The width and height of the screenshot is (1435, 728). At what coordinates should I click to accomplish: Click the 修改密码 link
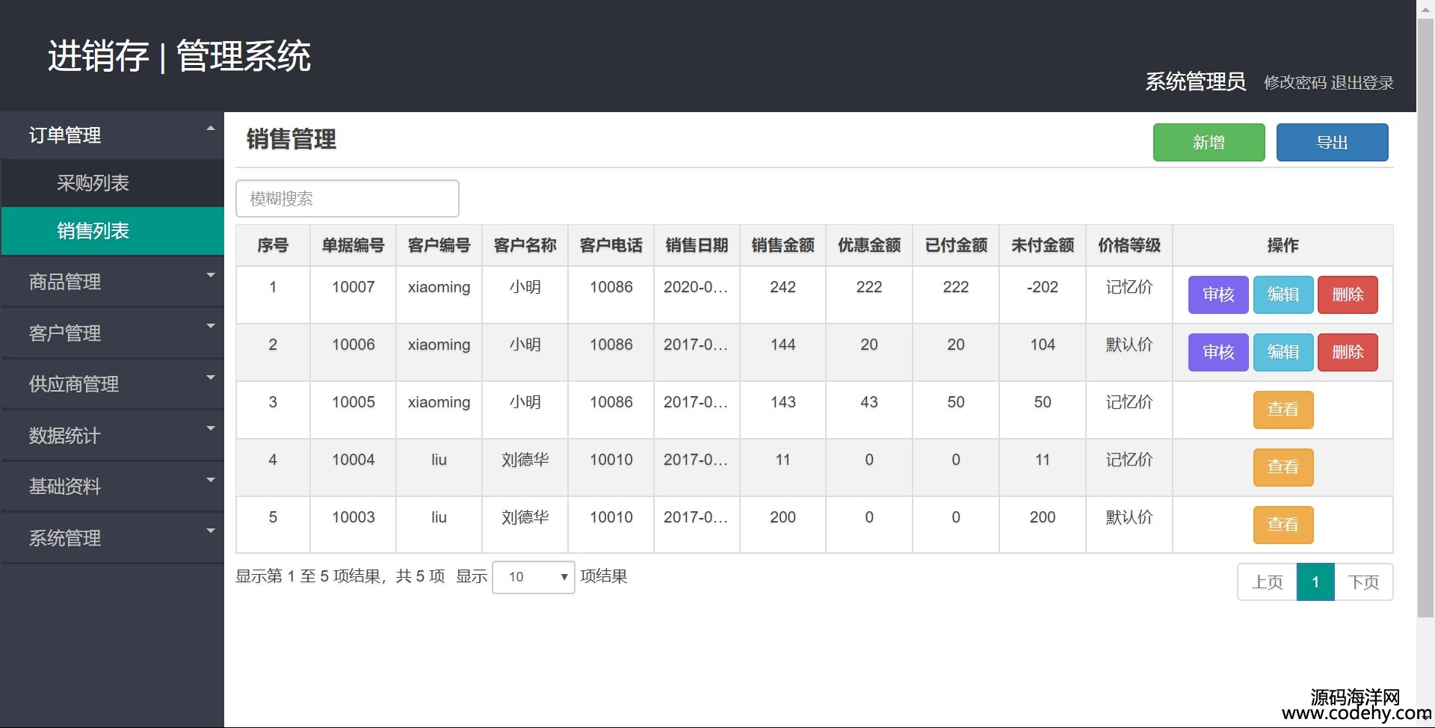pyautogui.click(x=1294, y=83)
